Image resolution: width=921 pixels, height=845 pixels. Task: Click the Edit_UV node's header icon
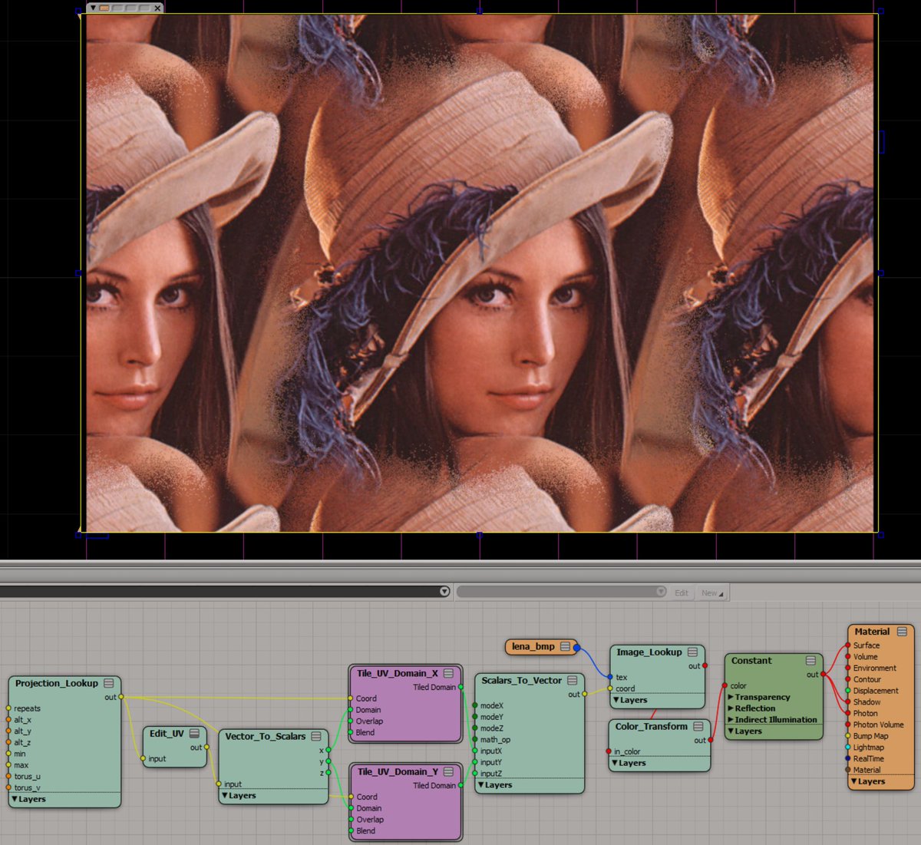click(x=195, y=734)
